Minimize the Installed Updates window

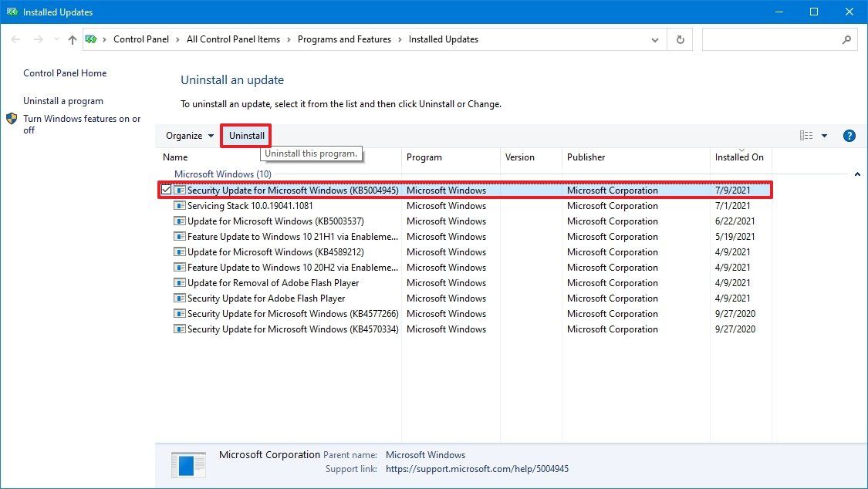click(x=778, y=12)
